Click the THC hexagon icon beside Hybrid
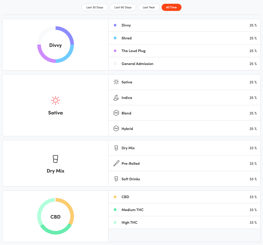 116,129
